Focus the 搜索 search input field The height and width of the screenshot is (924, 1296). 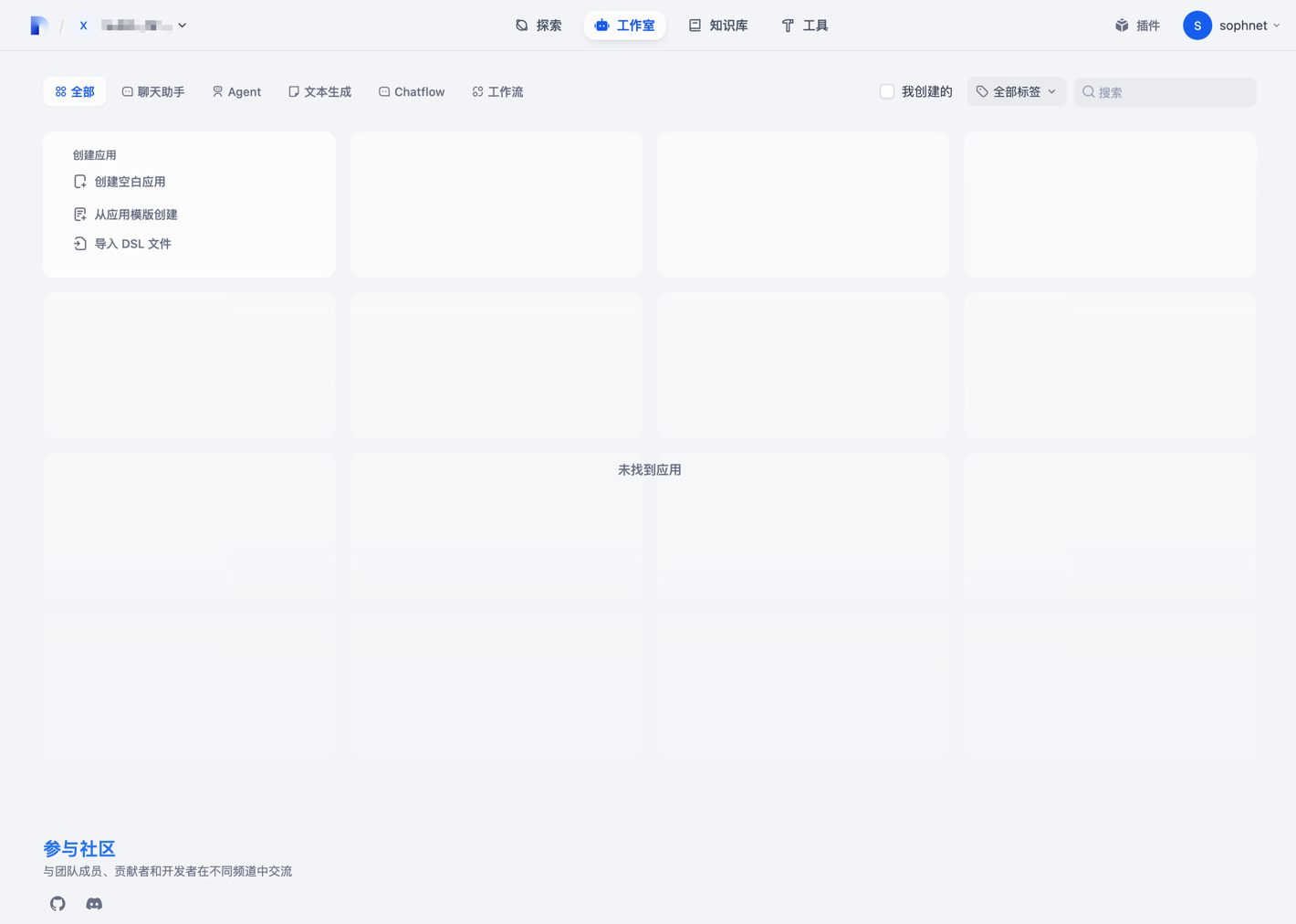(1165, 91)
